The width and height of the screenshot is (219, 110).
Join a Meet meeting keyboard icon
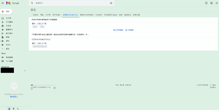point(2,61)
